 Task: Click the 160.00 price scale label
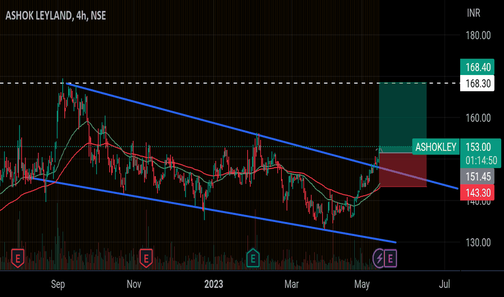(478, 118)
